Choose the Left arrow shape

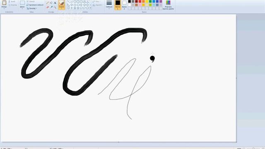(x=84, y=5)
